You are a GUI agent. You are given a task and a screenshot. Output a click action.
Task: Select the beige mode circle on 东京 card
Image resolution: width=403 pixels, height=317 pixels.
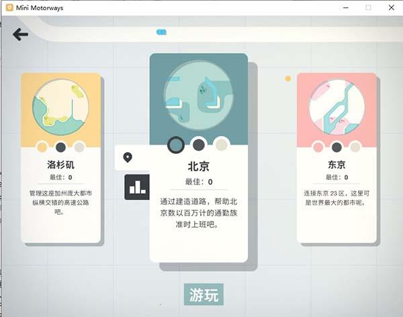pos(355,147)
